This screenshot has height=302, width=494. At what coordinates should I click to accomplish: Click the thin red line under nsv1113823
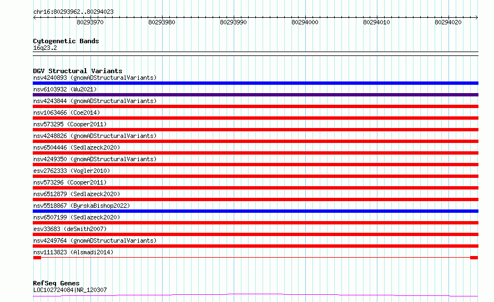[255, 258]
